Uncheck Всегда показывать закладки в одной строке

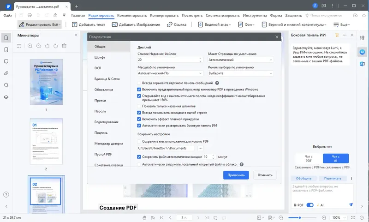click(x=139, y=113)
